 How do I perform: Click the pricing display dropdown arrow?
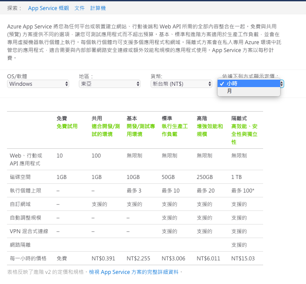coord(281,84)
